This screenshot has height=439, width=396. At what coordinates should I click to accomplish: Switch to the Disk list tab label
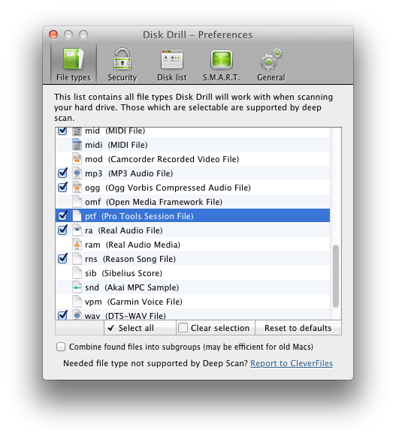point(172,77)
